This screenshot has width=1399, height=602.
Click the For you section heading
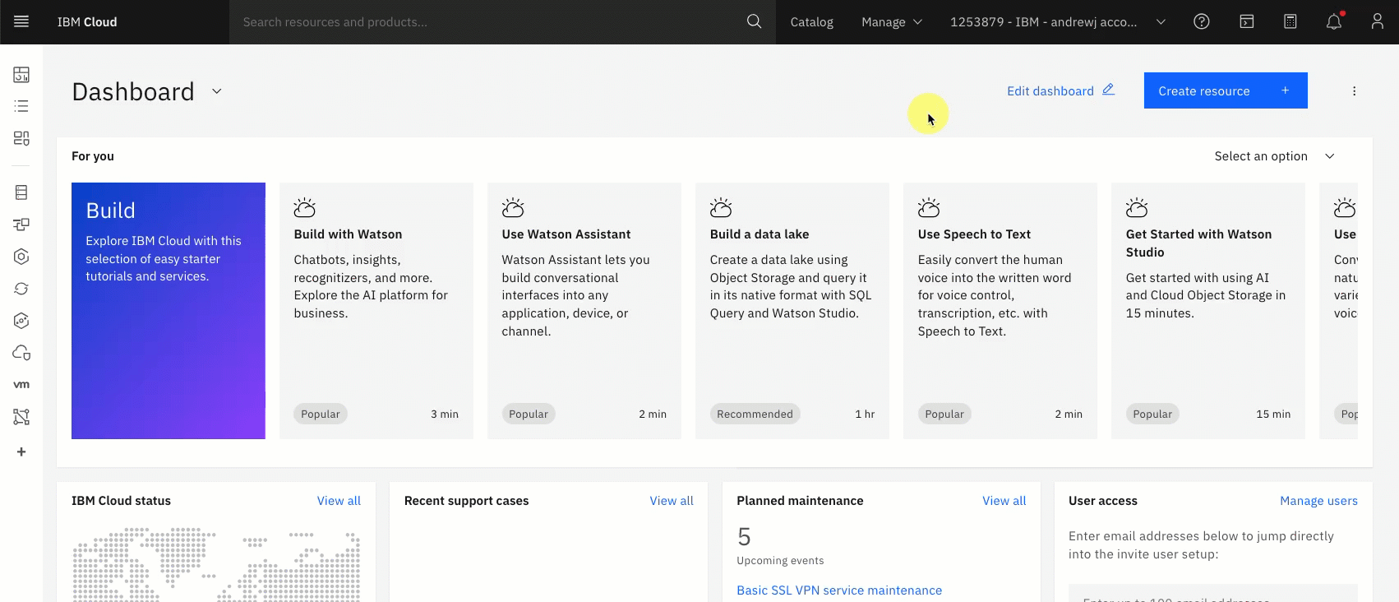pyautogui.click(x=93, y=156)
